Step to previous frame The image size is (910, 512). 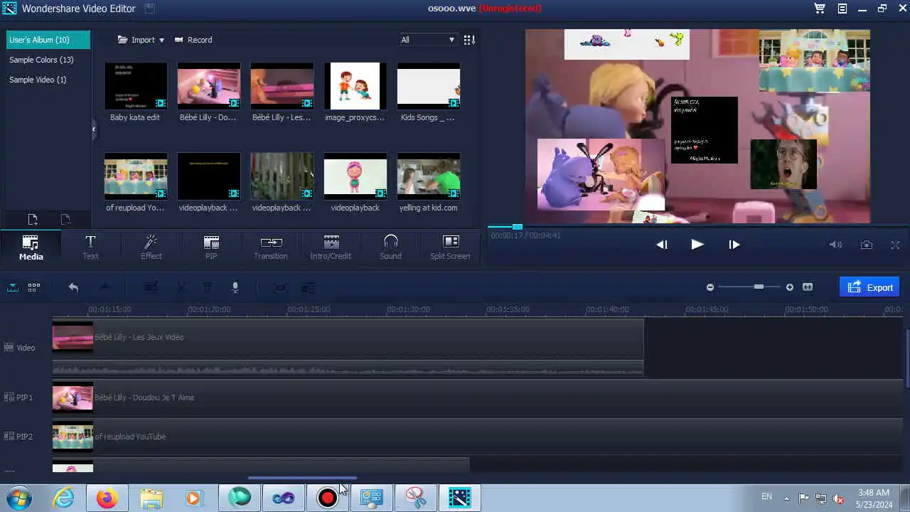[x=661, y=244]
